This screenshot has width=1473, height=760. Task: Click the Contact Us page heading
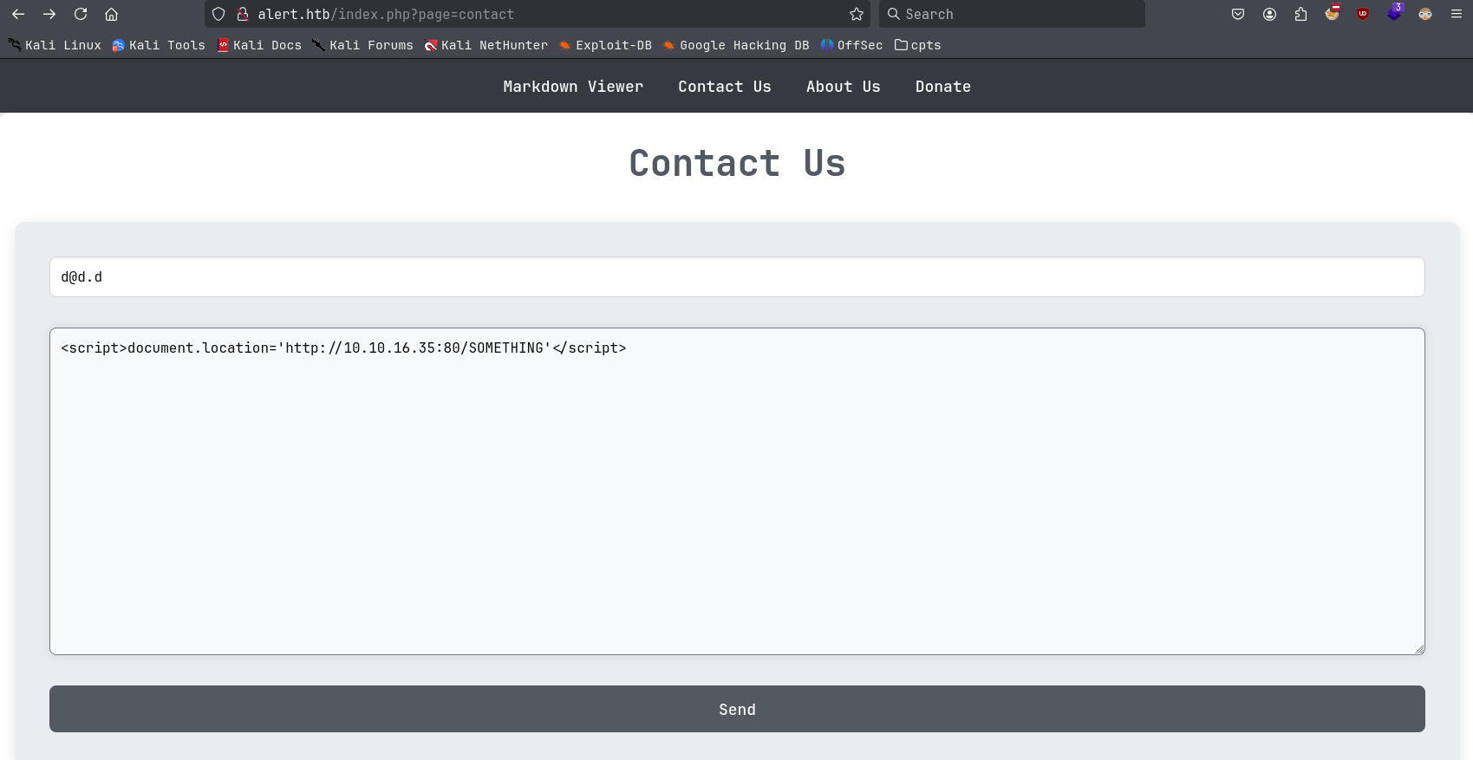(x=737, y=163)
